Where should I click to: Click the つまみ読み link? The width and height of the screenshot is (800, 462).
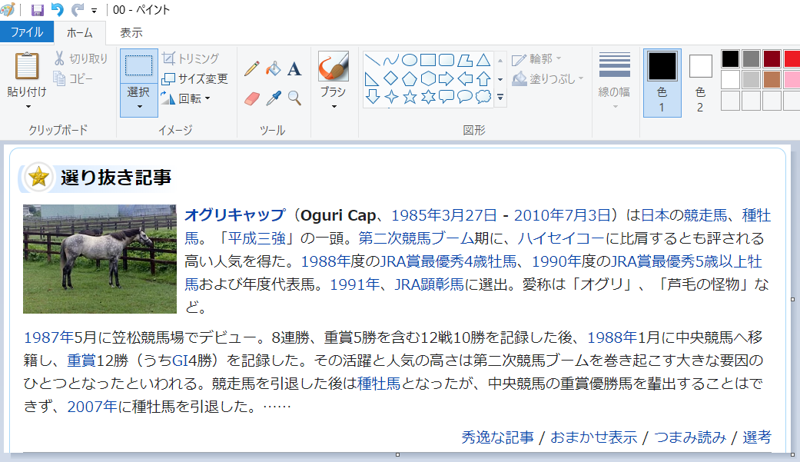(x=690, y=437)
